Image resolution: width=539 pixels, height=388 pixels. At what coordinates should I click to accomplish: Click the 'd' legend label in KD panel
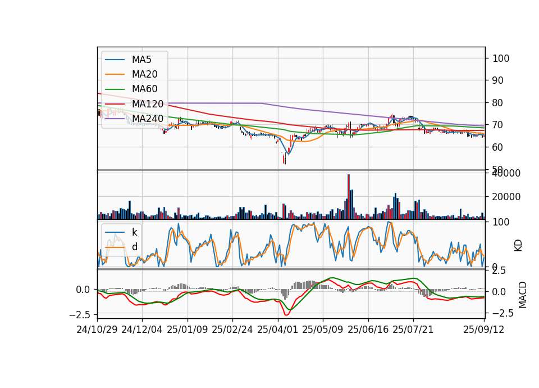pos(135,247)
